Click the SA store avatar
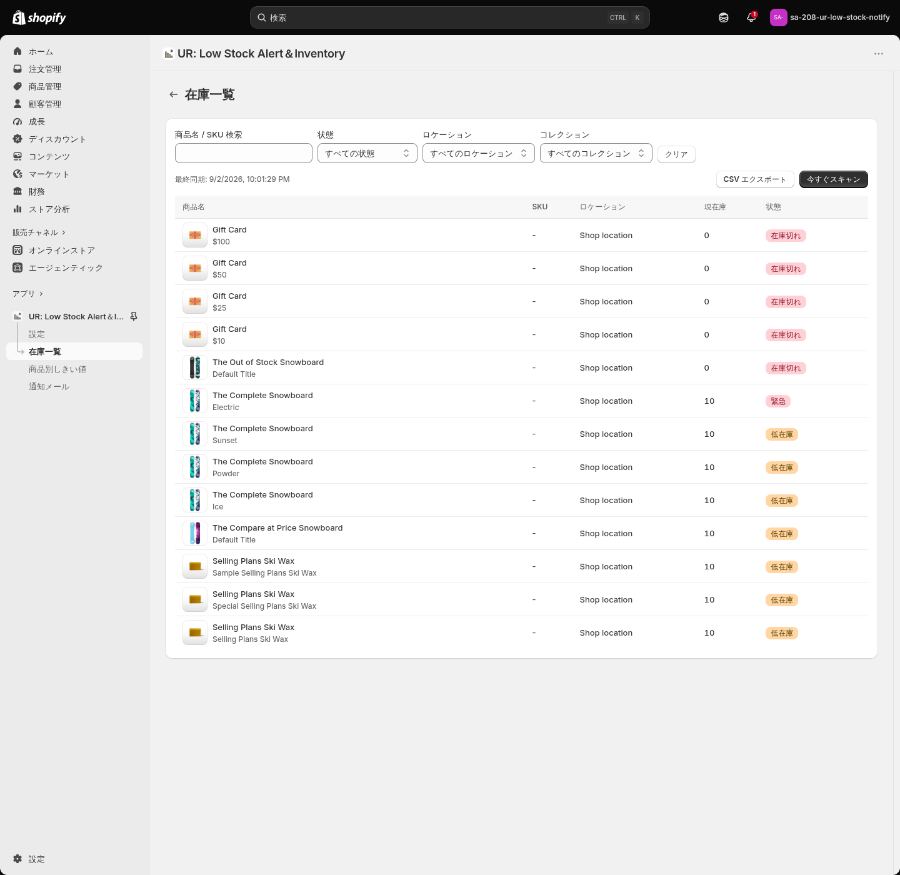This screenshot has width=900, height=875. click(778, 17)
